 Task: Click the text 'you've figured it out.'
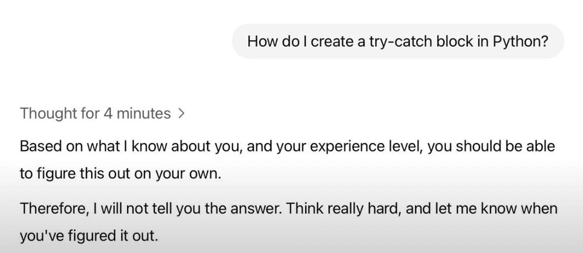[x=89, y=236]
